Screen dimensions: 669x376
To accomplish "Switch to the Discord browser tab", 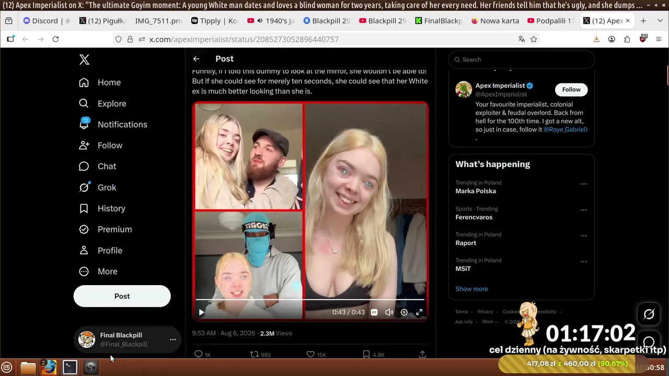I will pyautogui.click(x=45, y=21).
